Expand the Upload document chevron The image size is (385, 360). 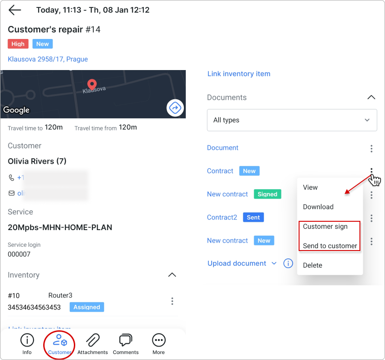tap(274, 263)
